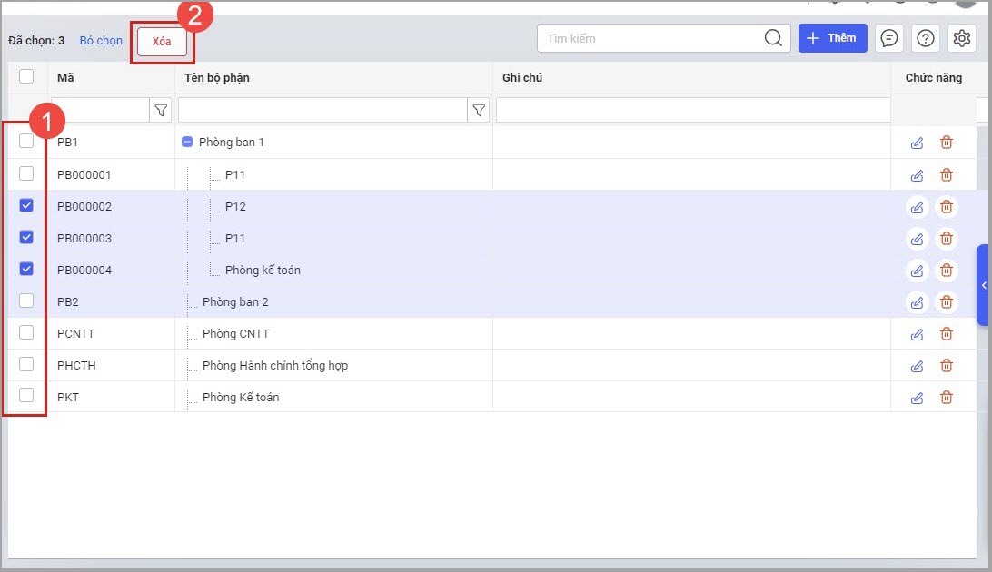This screenshot has height=572, width=992.
Task: Check the PHCTH row checkbox
Action: click(x=26, y=365)
